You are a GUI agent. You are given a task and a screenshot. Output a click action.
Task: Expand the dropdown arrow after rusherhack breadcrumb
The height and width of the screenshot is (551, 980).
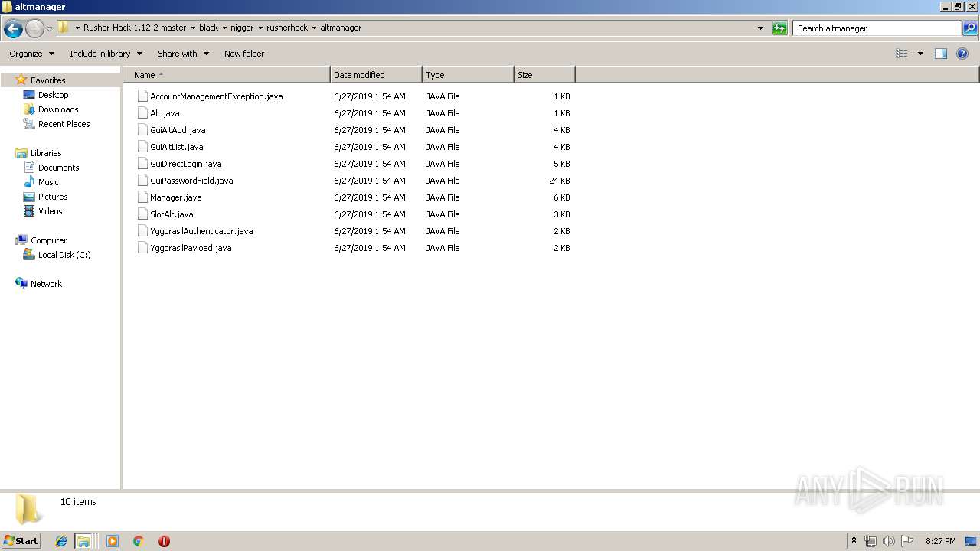click(x=314, y=28)
